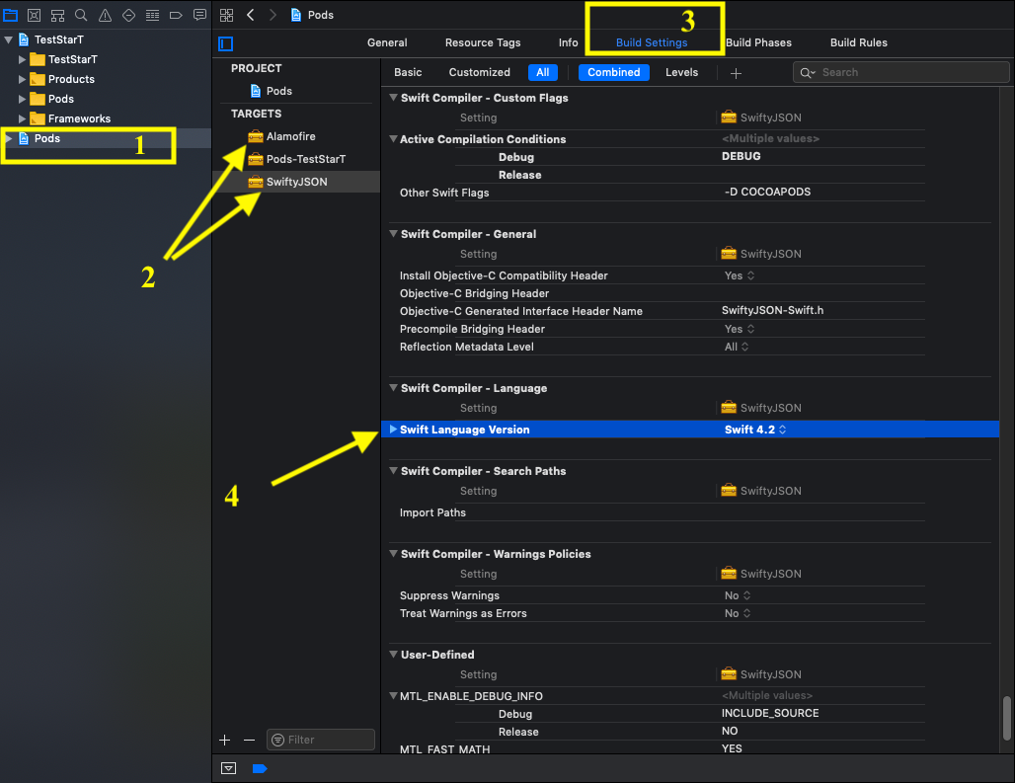Open the Breakpoint navigator icon
This screenshot has height=783, width=1015.
(x=176, y=15)
